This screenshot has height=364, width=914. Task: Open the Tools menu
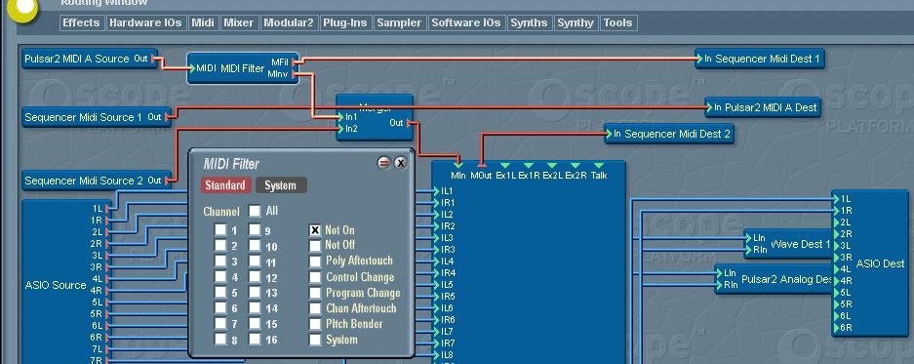coord(617,22)
